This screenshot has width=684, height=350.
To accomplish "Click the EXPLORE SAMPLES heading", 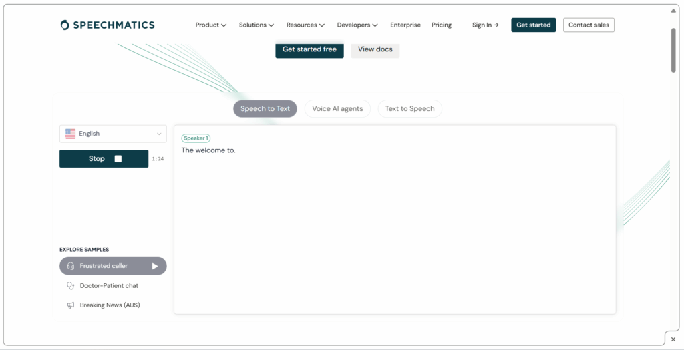I will (x=84, y=250).
